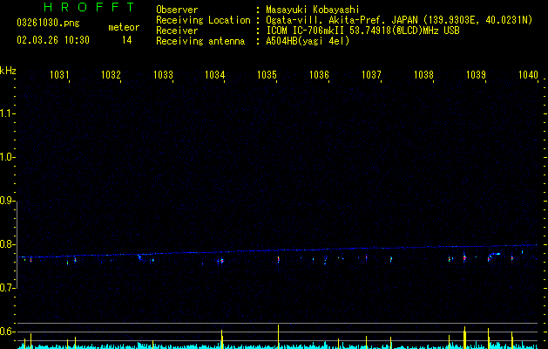This screenshot has width=548, height=349.
Task: Click the HROFFT title text
Action: tap(89, 7)
